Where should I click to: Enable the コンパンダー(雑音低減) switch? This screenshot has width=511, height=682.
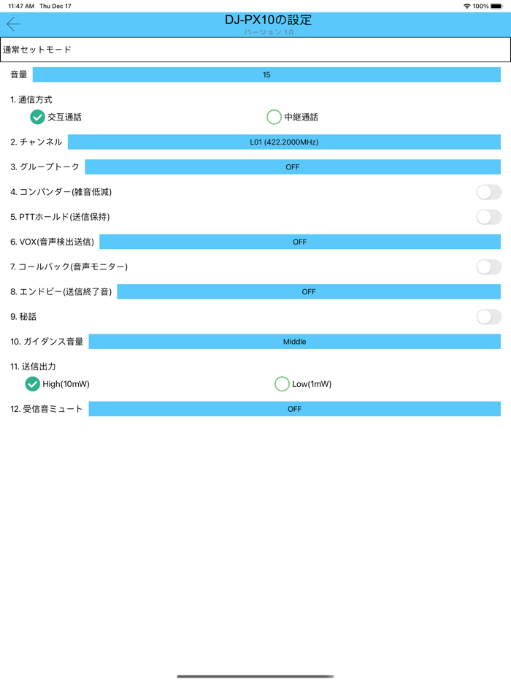(x=488, y=191)
